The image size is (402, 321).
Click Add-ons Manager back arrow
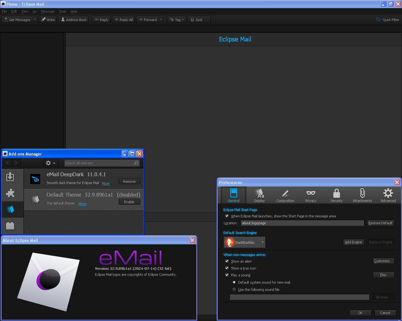(8, 163)
